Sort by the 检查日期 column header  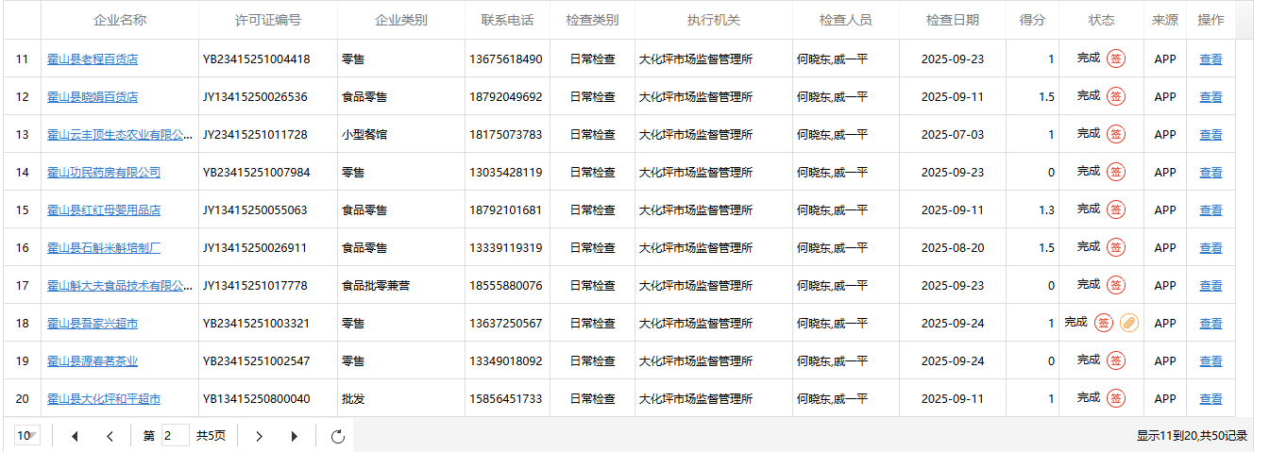point(952,20)
